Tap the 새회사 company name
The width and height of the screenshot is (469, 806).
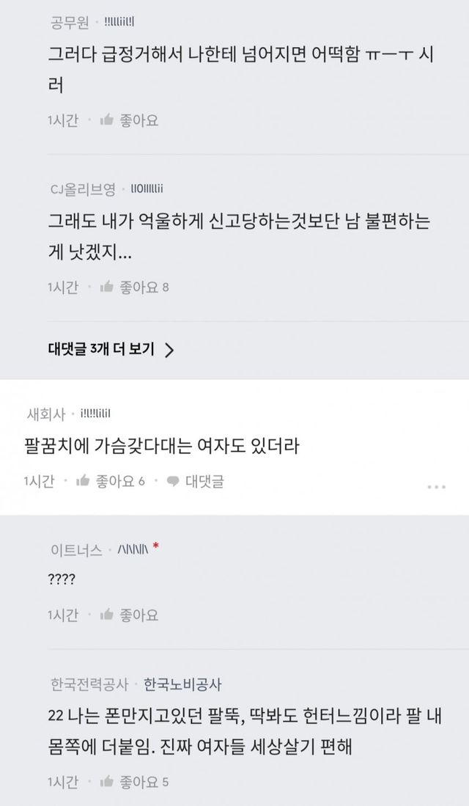coord(45,414)
